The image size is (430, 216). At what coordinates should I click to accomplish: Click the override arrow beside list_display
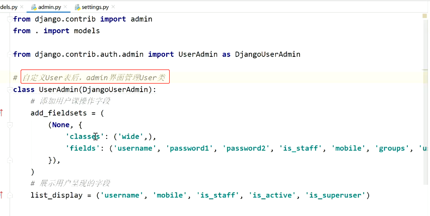point(2,195)
